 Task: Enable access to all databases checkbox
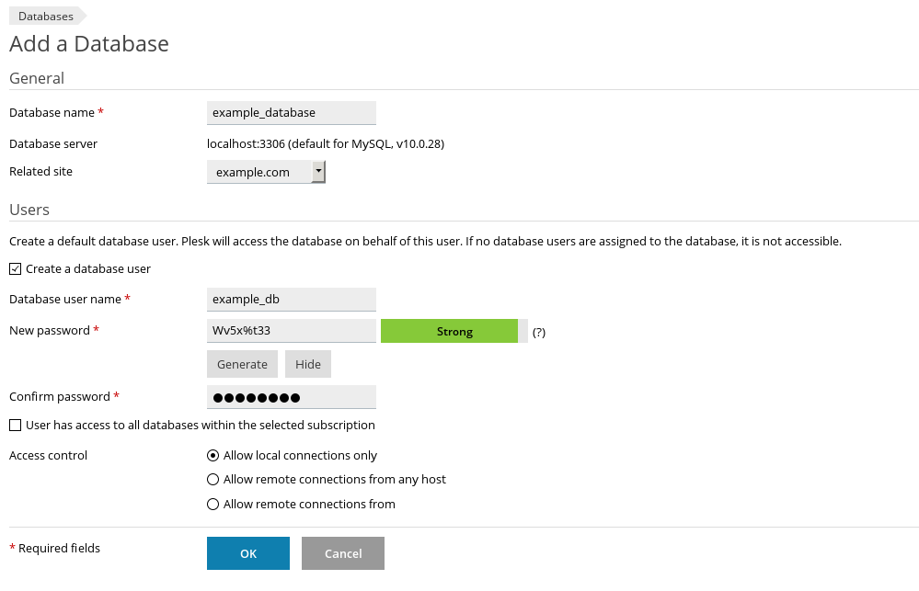16,426
